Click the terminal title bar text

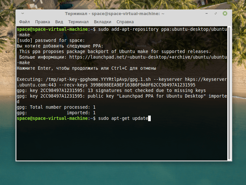tap(115, 14)
